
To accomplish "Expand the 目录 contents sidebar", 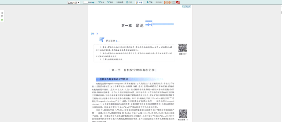I will tap(2, 16).
